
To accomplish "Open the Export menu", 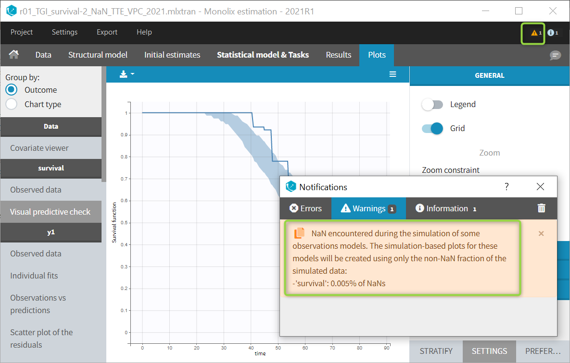I will 107,32.
